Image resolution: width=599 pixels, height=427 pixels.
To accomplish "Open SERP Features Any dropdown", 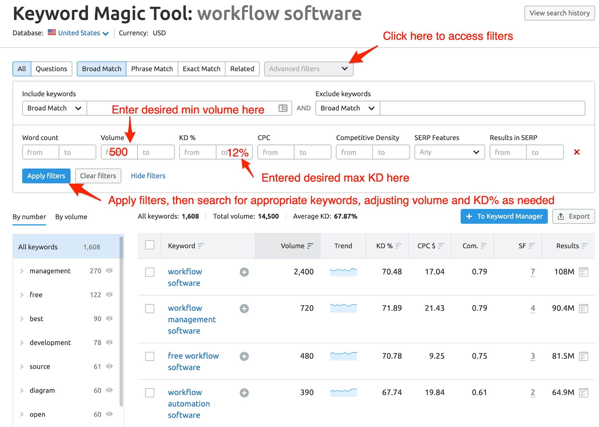I will pyautogui.click(x=449, y=152).
